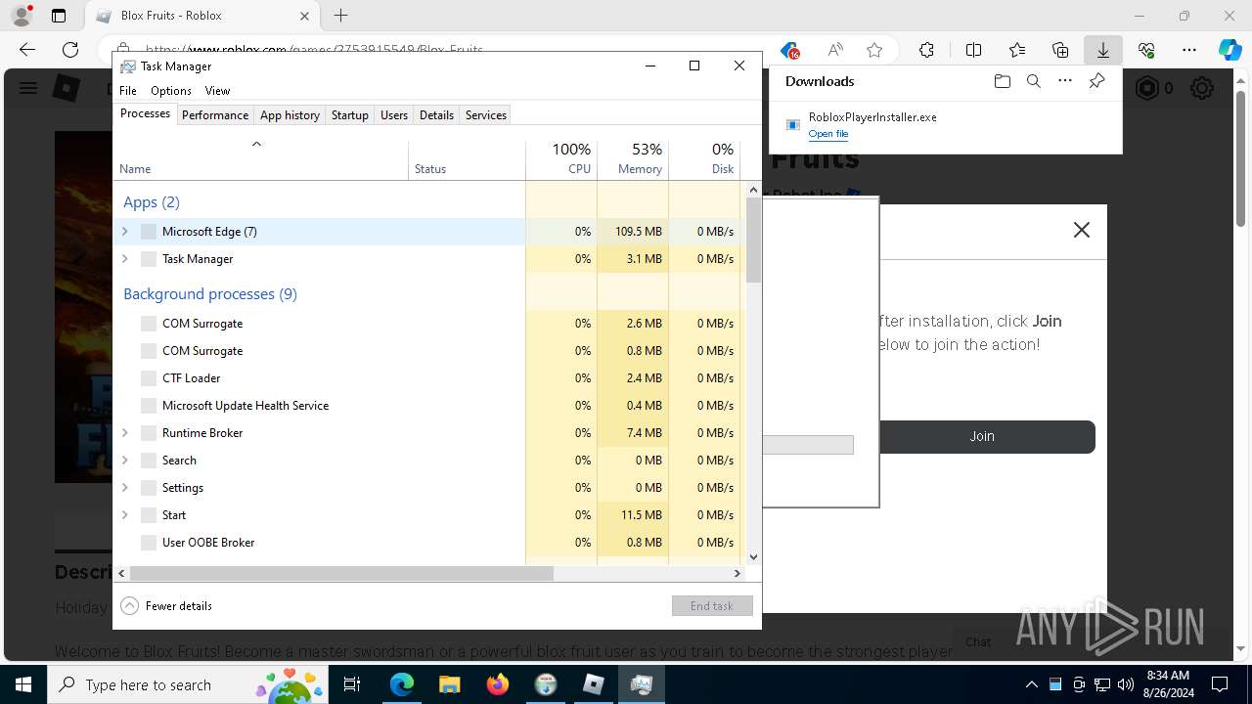Image resolution: width=1252 pixels, height=704 pixels.
Task: Sort processes by Name column header
Action: coord(261,159)
